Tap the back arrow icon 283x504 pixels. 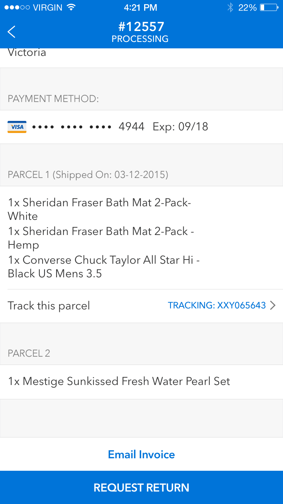point(12,32)
